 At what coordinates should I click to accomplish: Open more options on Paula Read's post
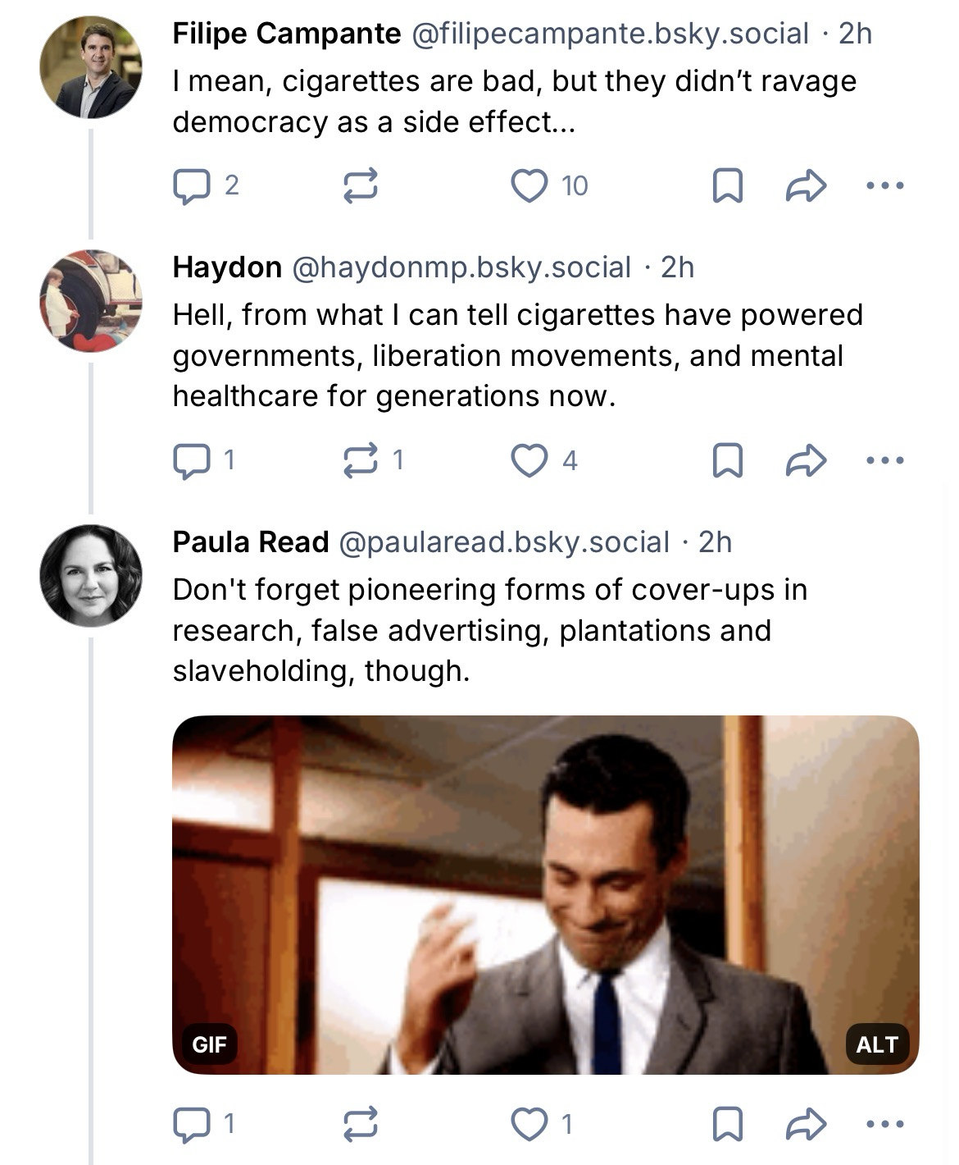point(884,1124)
